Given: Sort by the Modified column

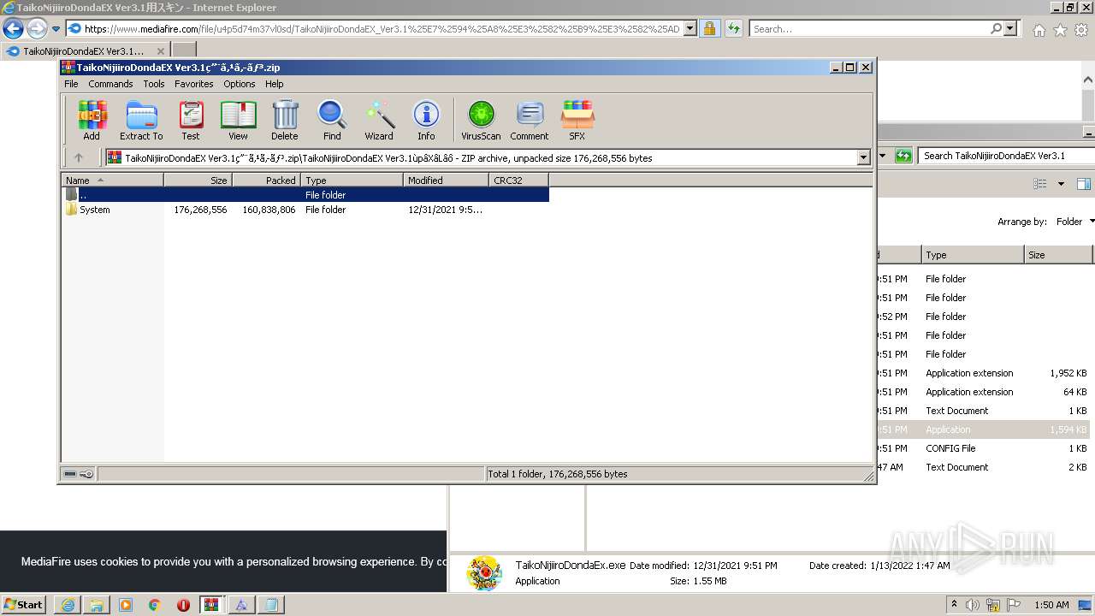Looking at the screenshot, I should tap(446, 181).
